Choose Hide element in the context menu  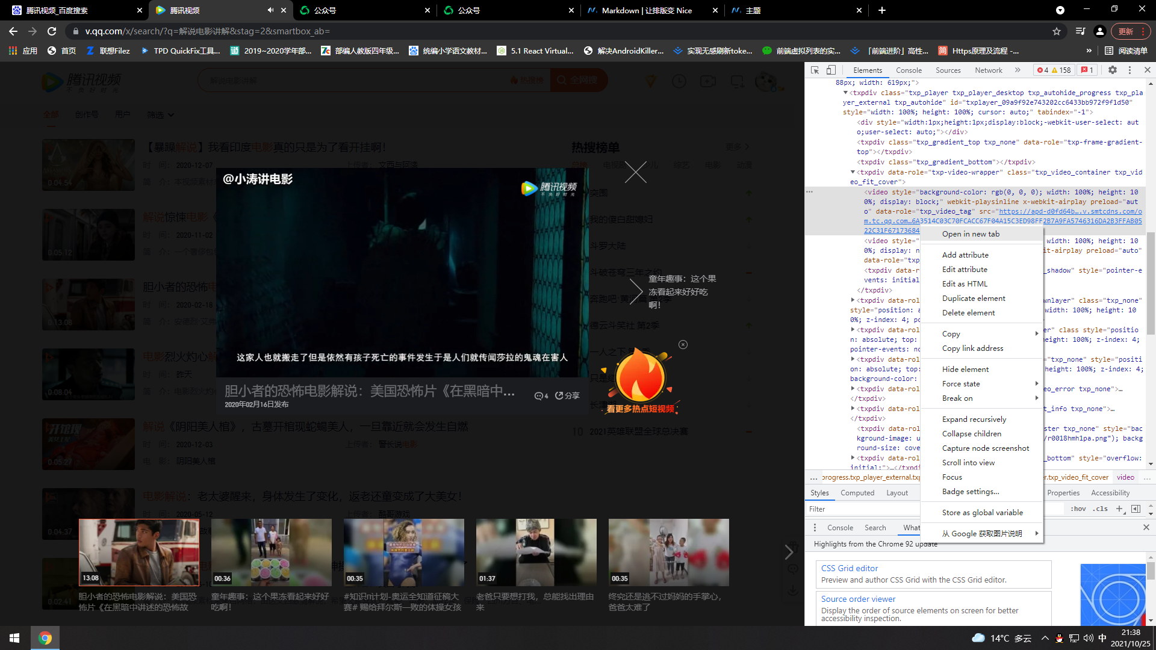tap(982, 370)
